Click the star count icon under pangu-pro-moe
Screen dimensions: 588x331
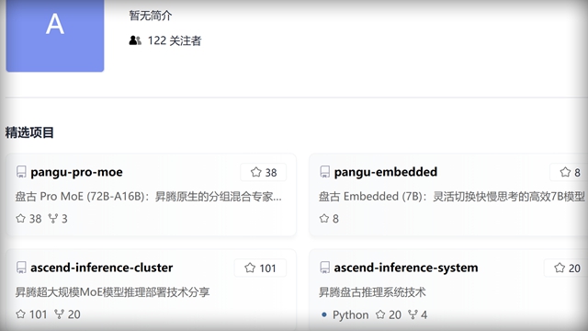pyautogui.click(x=20, y=219)
